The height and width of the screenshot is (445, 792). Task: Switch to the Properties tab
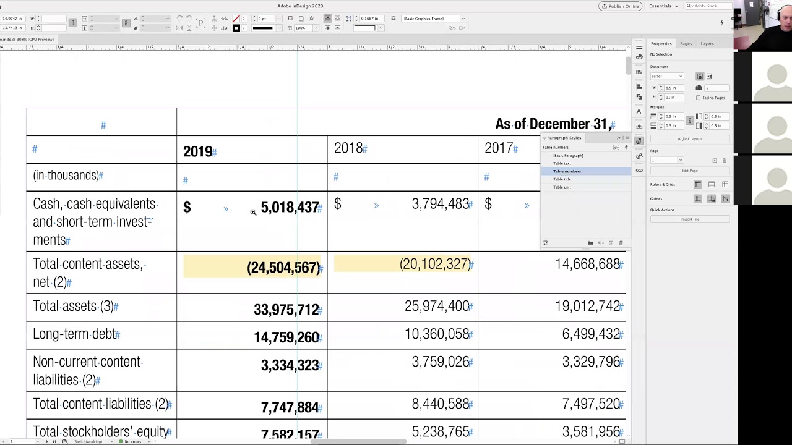(x=661, y=43)
